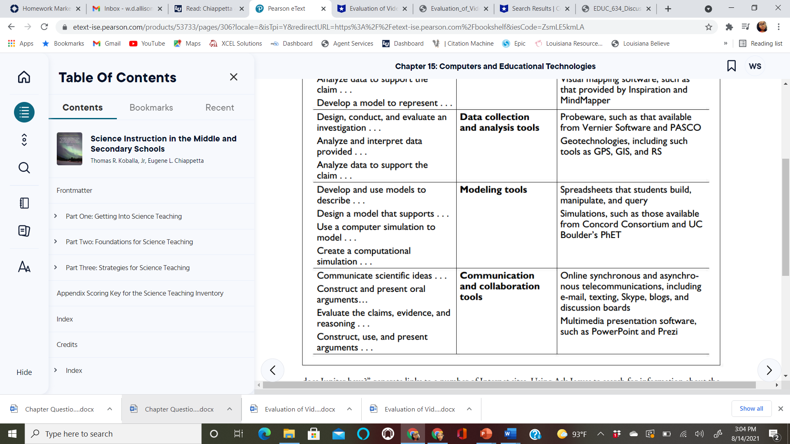
Task: Star this page in the address bar
Action: (709, 27)
